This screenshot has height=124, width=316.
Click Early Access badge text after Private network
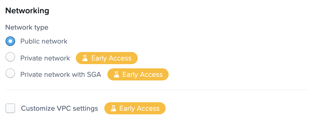(x=111, y=58)
